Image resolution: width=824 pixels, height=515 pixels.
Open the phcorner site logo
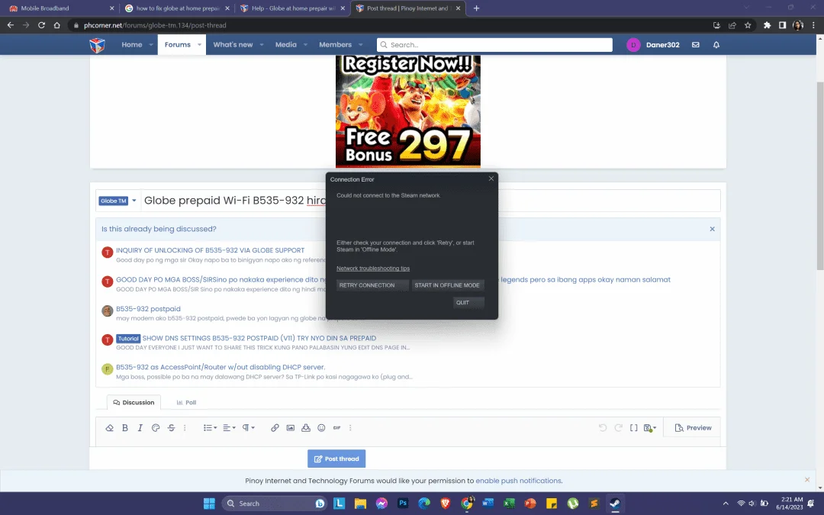[97, 45]
